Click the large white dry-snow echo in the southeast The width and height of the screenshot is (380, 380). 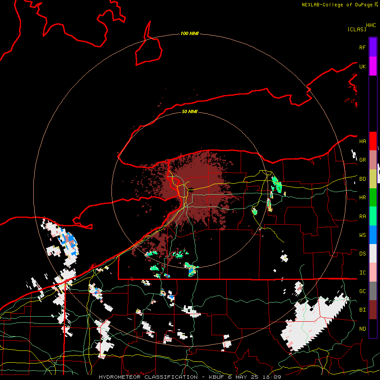pos(312,323)
